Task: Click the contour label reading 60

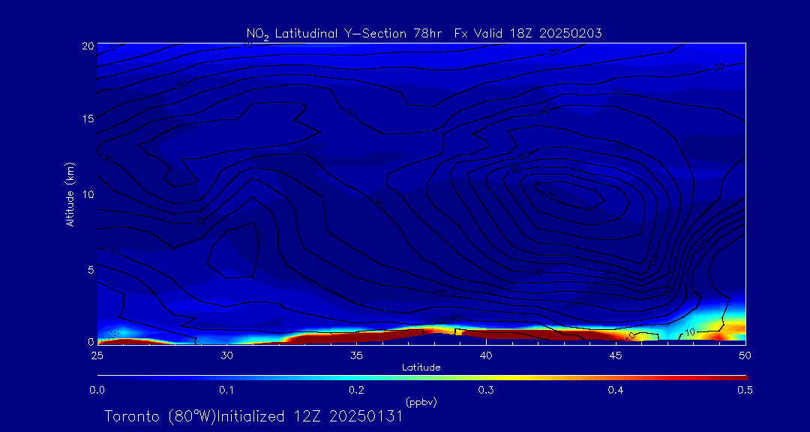Action: (x=517, y=169)
